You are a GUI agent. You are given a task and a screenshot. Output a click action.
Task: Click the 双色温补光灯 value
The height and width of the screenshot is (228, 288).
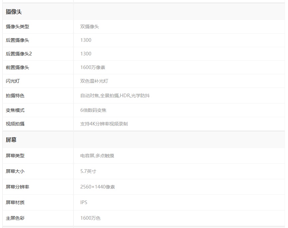click(94, 81)
